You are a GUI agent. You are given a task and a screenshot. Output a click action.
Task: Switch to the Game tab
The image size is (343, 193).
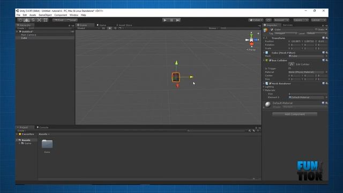101,25
